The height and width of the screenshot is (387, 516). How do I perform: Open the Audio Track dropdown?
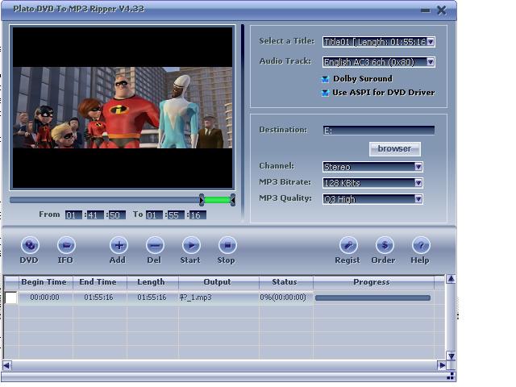click(x=431, y=62)
